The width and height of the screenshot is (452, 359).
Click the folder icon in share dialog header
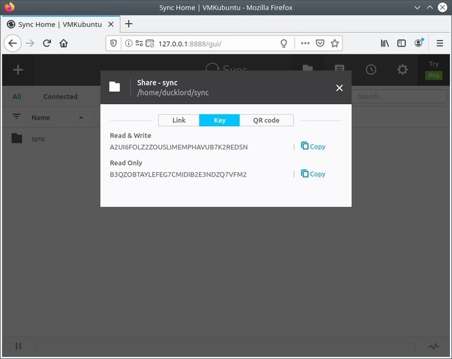(114, 87)
